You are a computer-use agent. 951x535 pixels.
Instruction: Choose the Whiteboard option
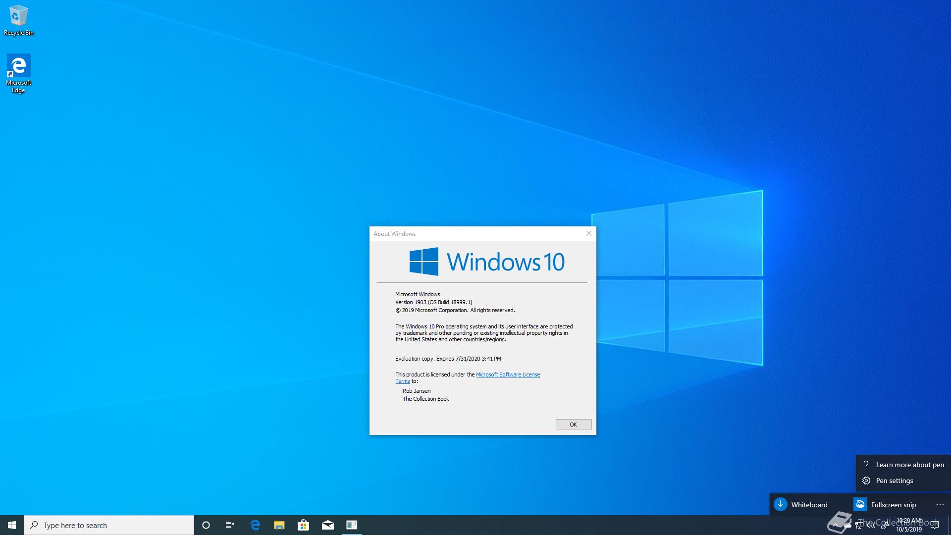(x=809, y=504)
